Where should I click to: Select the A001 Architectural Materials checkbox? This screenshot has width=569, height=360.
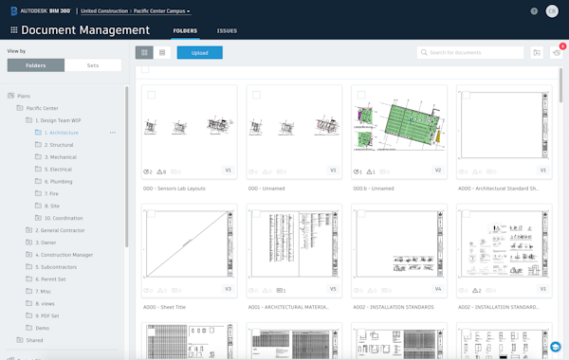(x=256, y=214)
